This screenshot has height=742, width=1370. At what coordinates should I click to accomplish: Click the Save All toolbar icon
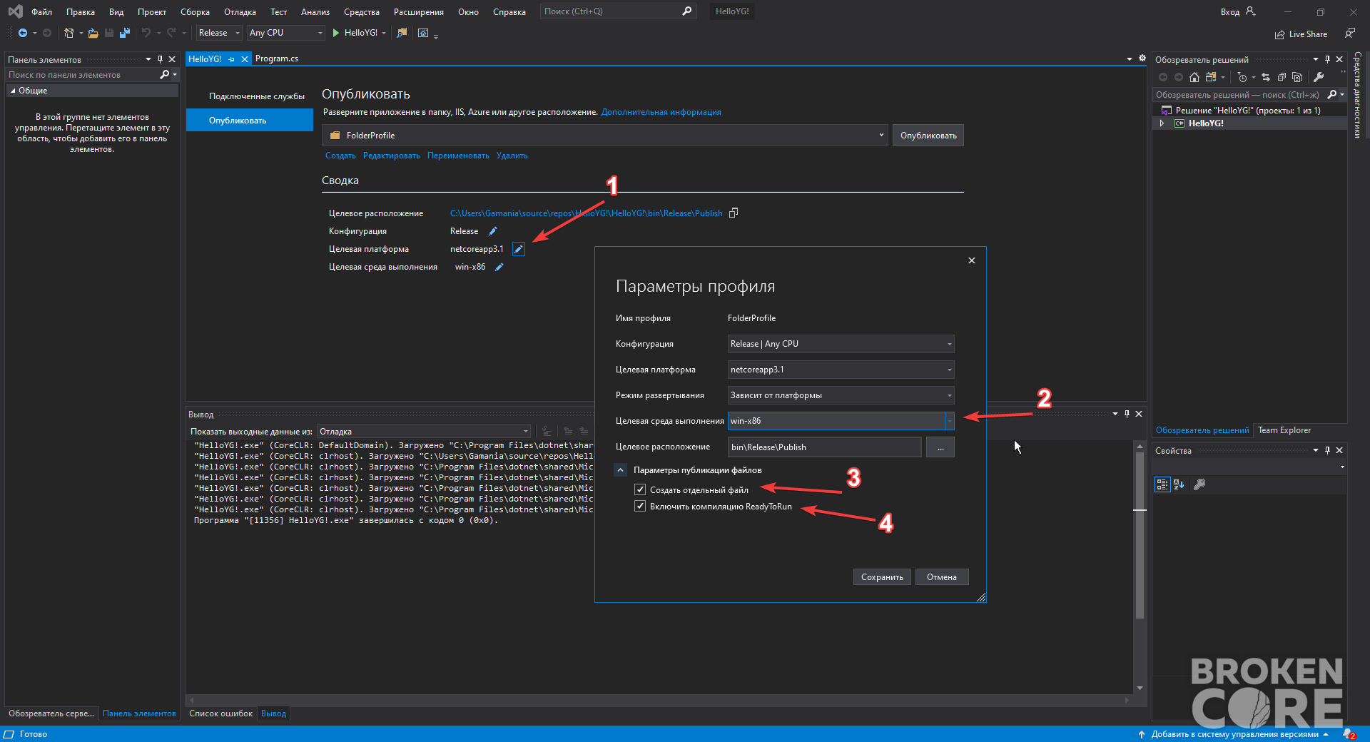(125, 33)
